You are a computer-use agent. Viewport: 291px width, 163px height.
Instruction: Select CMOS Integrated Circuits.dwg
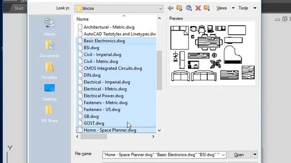pos(113,68)
